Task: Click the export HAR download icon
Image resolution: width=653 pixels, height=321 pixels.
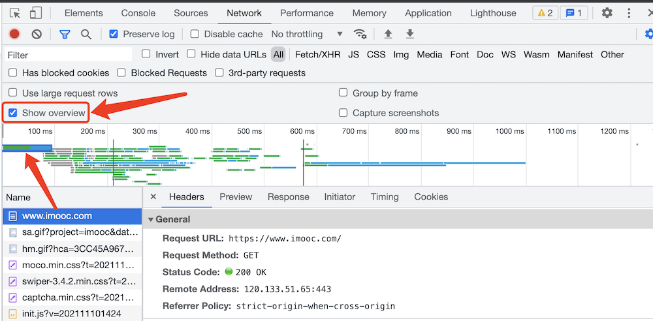Action: [x=410, y=34]
